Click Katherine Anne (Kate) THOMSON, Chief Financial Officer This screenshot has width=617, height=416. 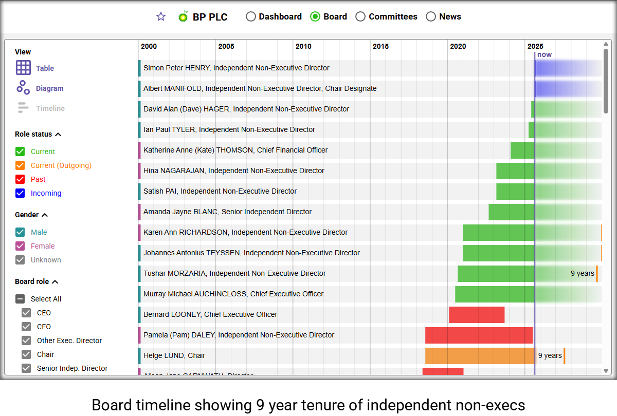[x=235, y=150]
